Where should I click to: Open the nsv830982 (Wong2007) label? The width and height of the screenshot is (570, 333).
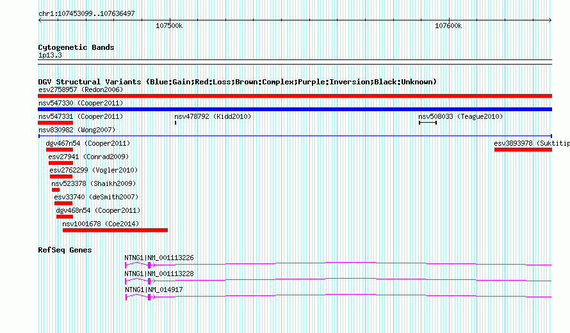pos(77,130)
